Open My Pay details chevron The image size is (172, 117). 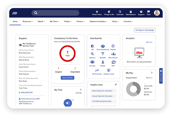pyautogui.click(x=152, y=72)
